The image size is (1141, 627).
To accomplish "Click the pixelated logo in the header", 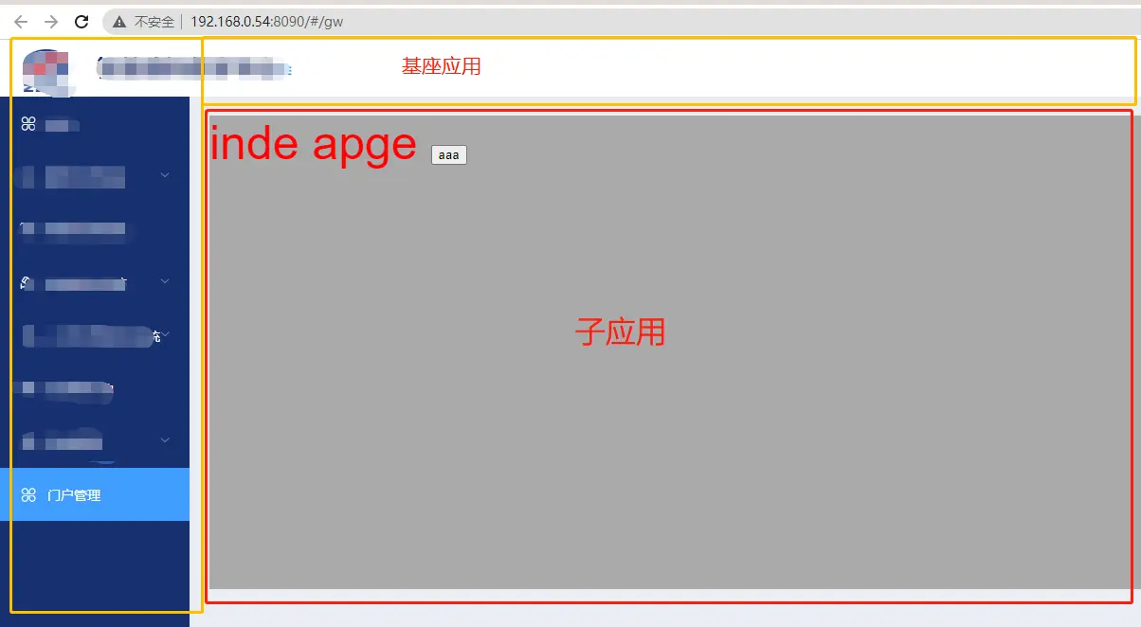I will tap(45, 71).
